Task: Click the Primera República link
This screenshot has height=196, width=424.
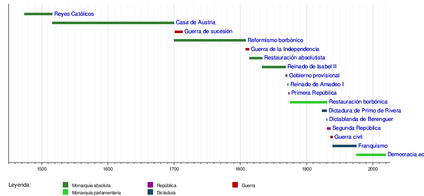Action: pyautogui.click(x=314, y=93)
